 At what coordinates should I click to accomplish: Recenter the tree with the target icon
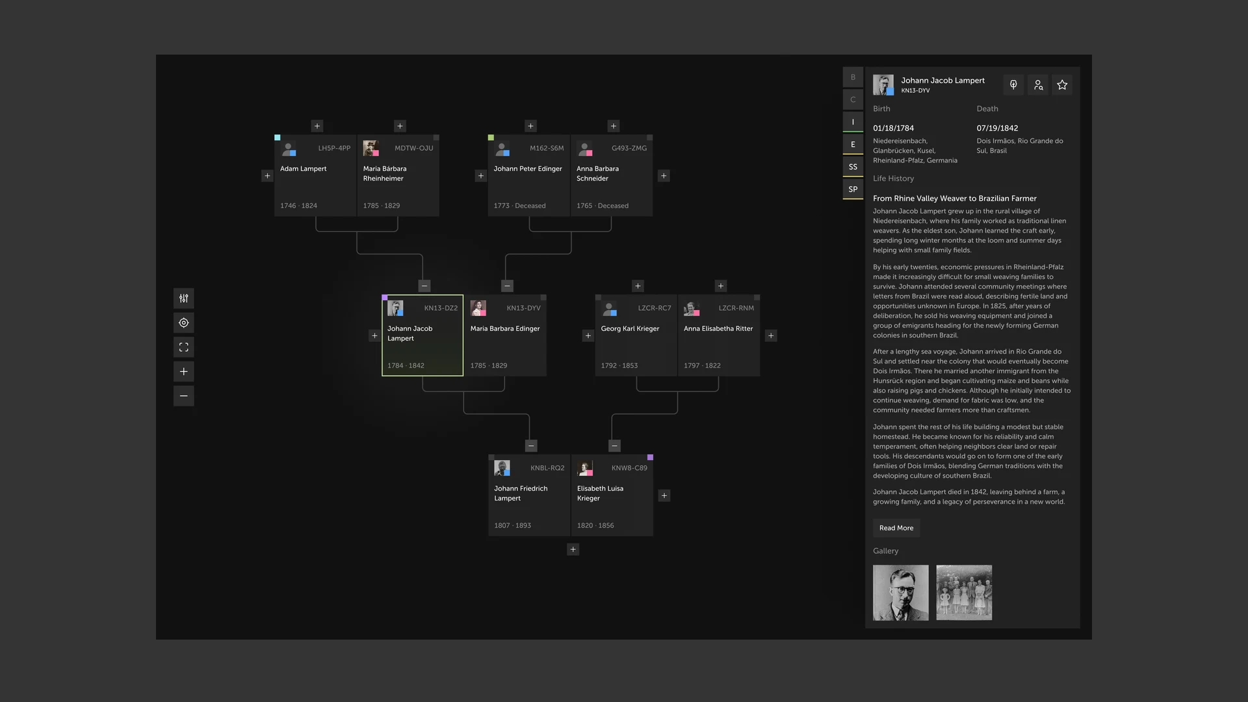coord(184,323)
